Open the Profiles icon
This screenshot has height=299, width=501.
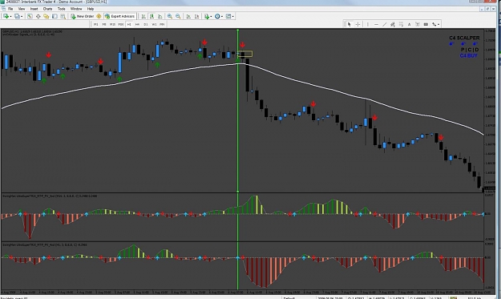click(17, 16)
